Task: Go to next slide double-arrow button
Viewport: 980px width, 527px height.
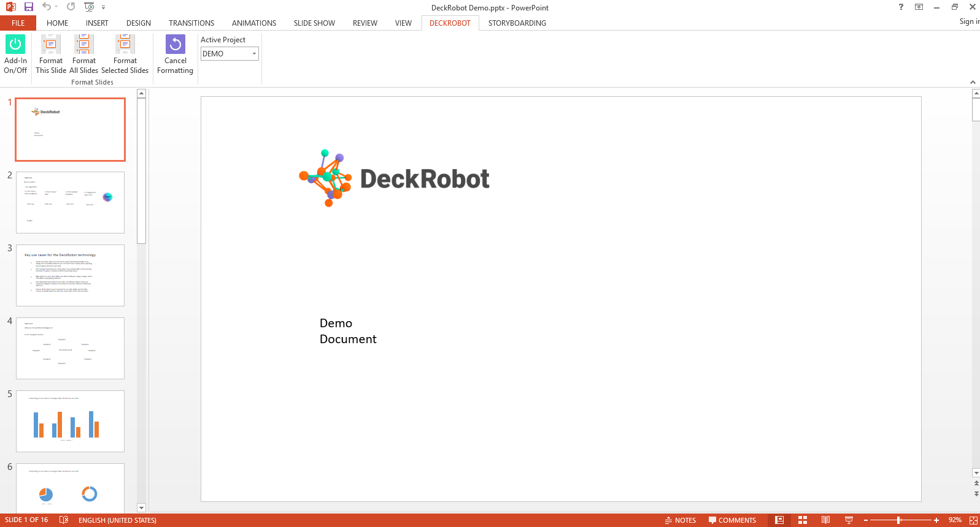Action: [x=976, y=493]
